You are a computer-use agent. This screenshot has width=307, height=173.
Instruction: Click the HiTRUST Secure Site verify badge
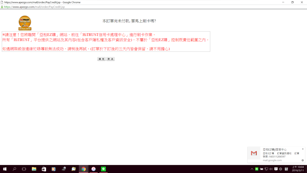tap(25, 23)
